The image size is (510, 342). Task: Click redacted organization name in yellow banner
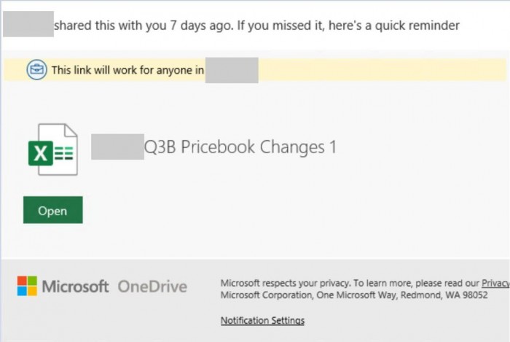point(232,71)
